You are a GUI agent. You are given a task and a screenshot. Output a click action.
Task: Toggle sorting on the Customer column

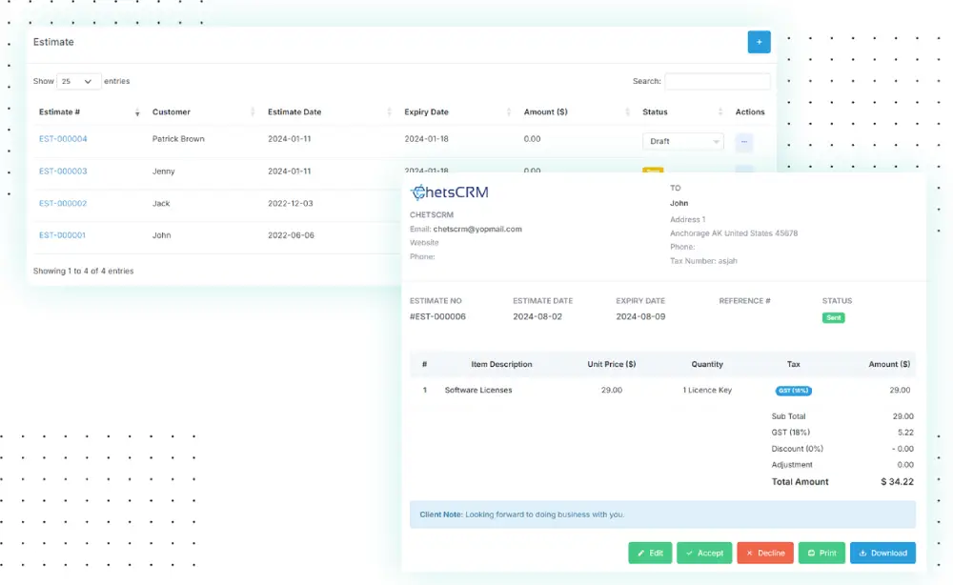[252, 111]
